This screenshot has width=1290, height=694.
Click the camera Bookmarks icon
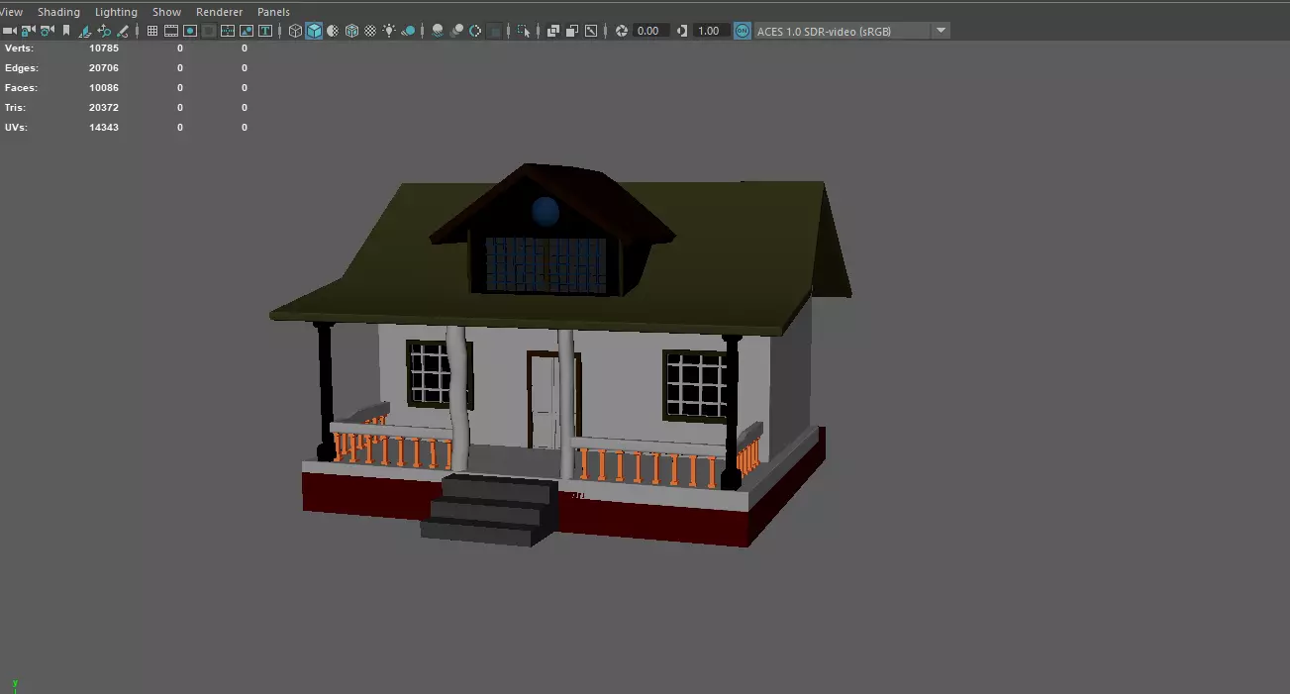tap(66, 31)
